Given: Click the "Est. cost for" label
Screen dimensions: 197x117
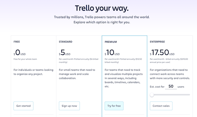Looking at the screenshot, I should point(157,87).
